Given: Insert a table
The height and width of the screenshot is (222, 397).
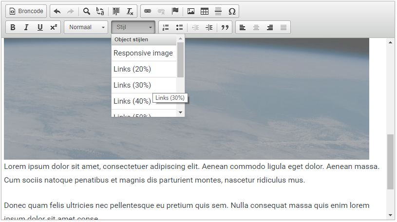Looking at the screenshot, I should point(204,11).
